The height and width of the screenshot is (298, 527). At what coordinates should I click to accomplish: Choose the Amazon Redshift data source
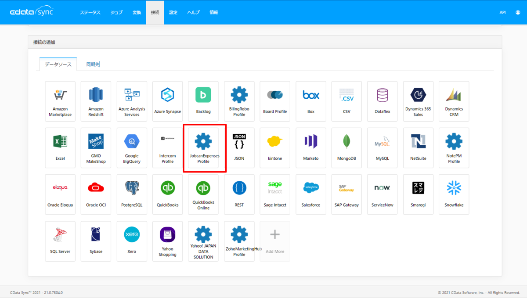click(x=96, y=101)
